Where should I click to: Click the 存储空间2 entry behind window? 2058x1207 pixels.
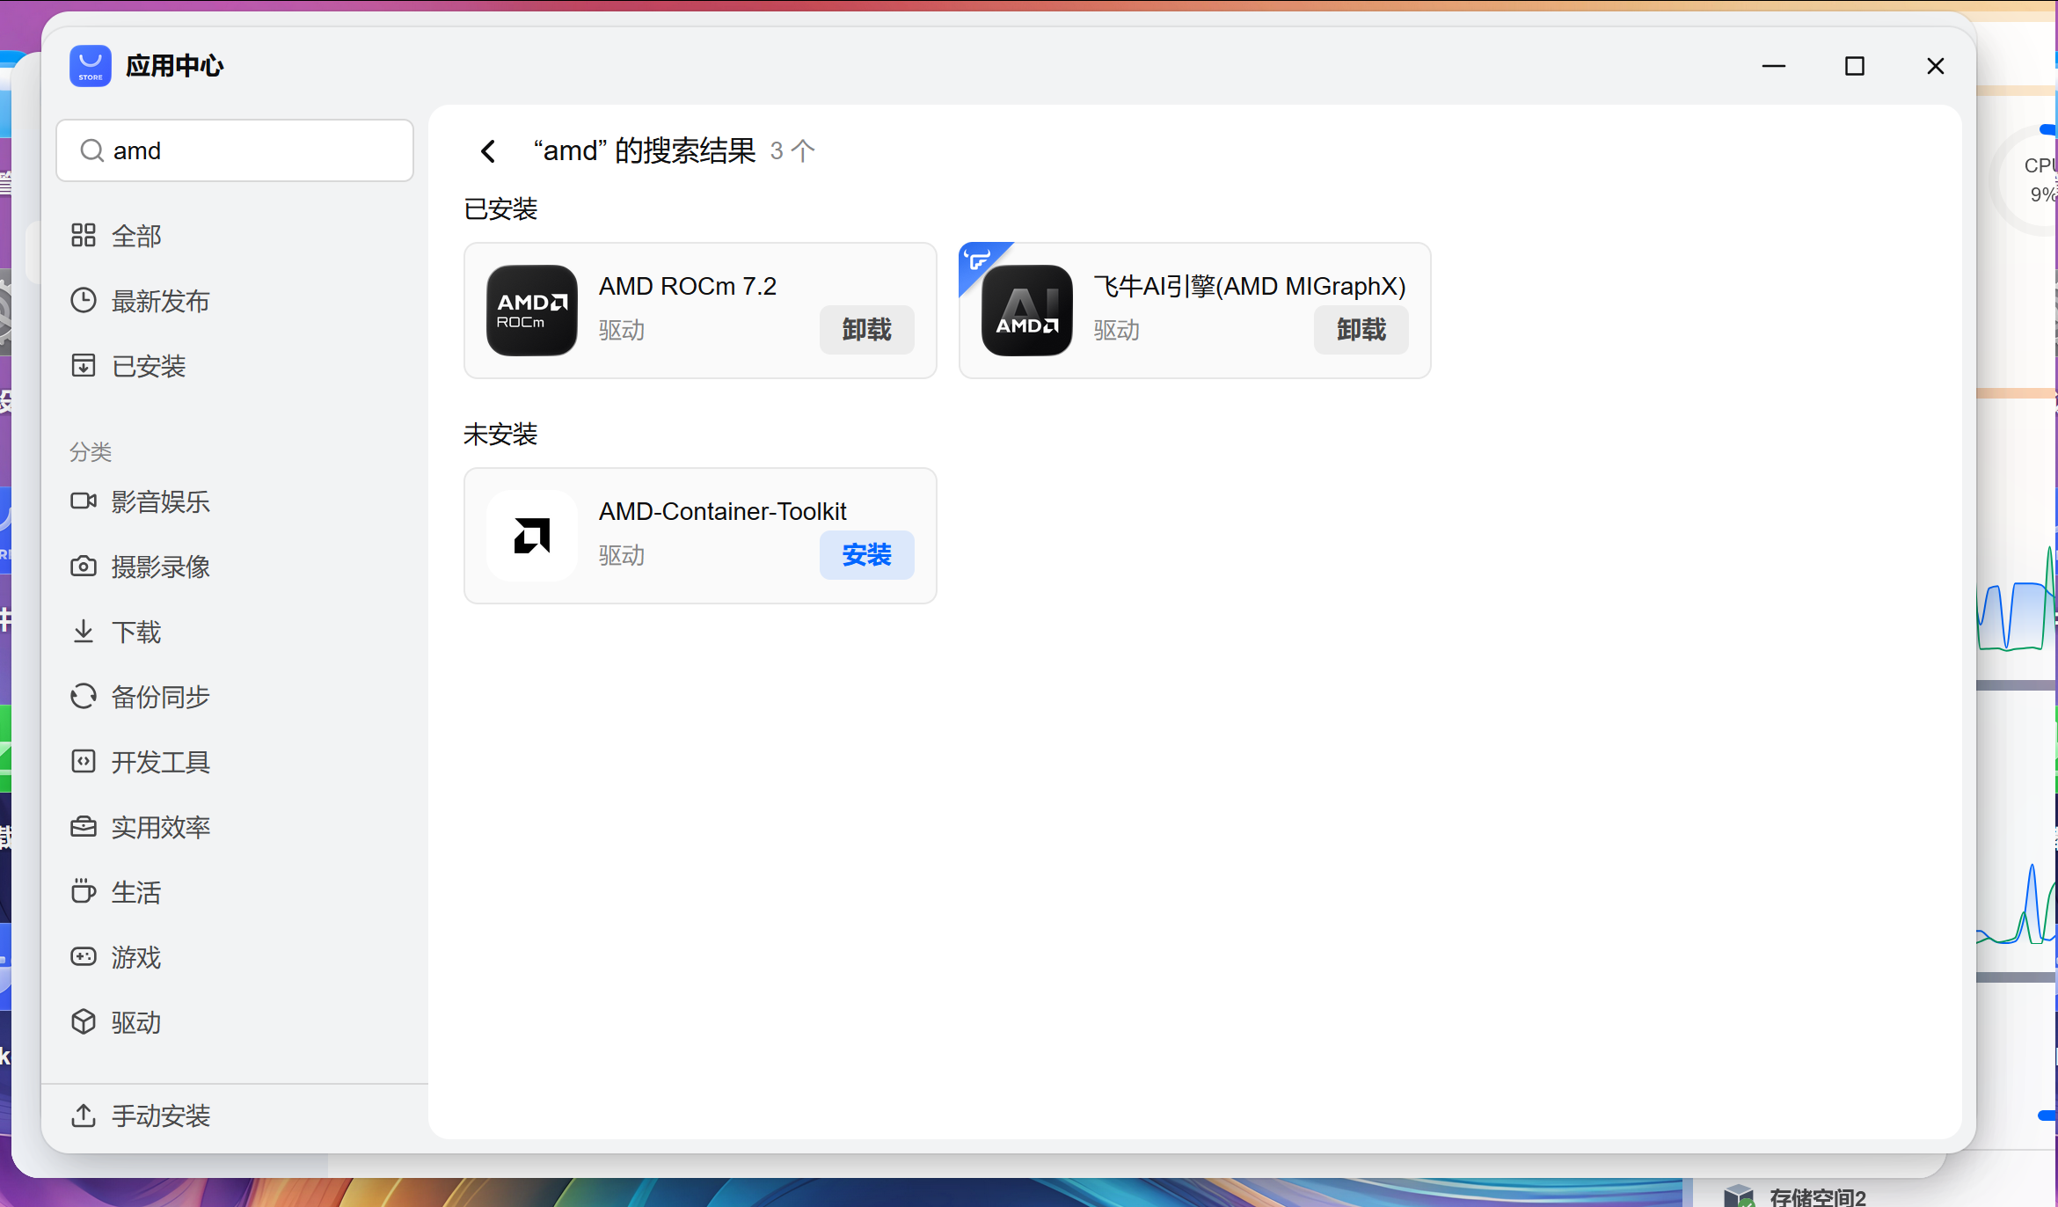click(x=1817, y=1196)
